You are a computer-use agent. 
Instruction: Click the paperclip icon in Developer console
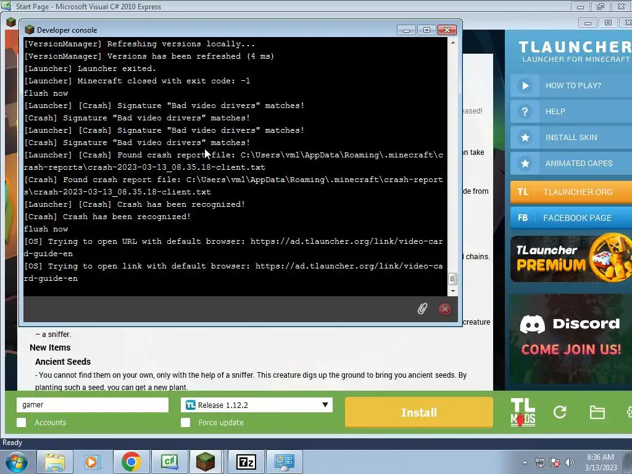[422, 309]
